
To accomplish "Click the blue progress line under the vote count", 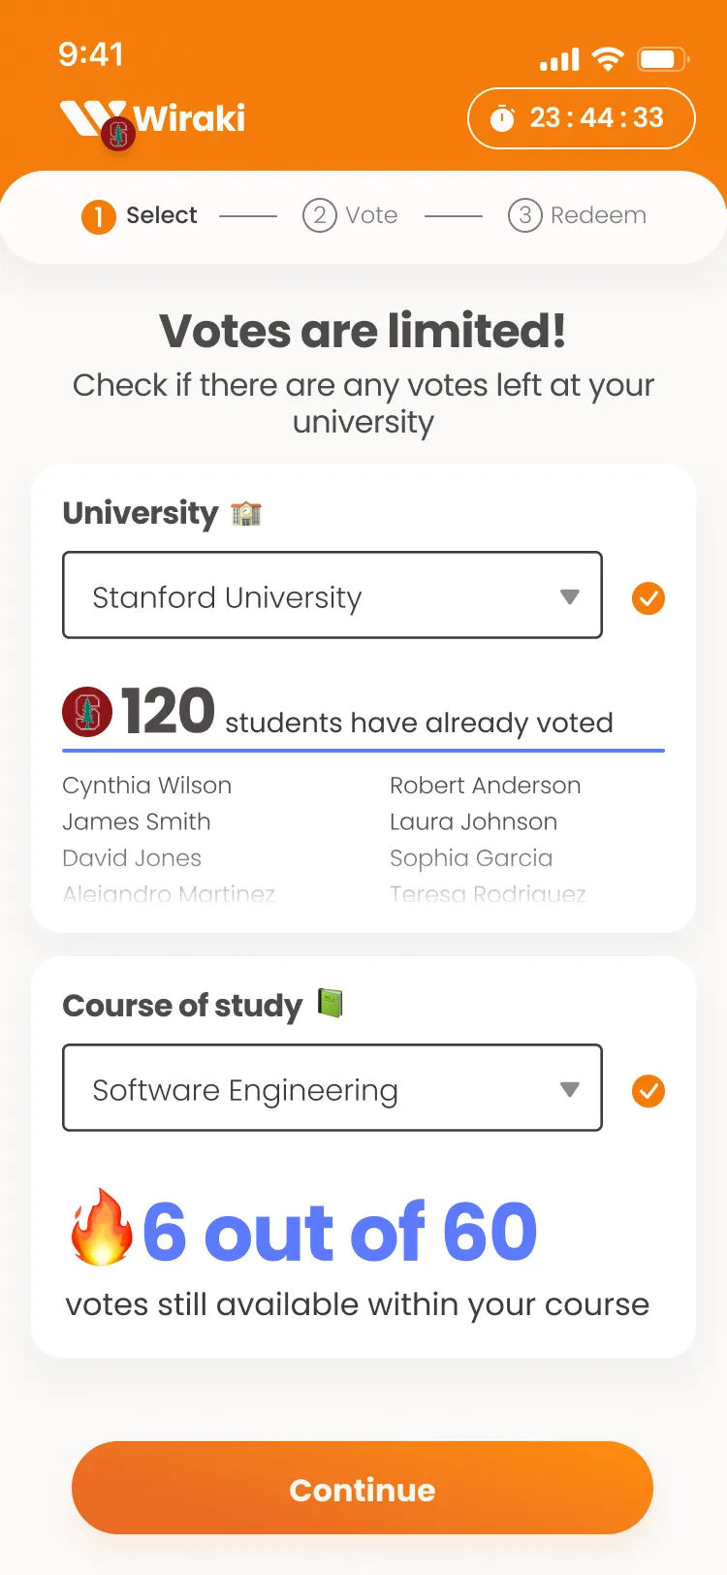I will point(363,751).
